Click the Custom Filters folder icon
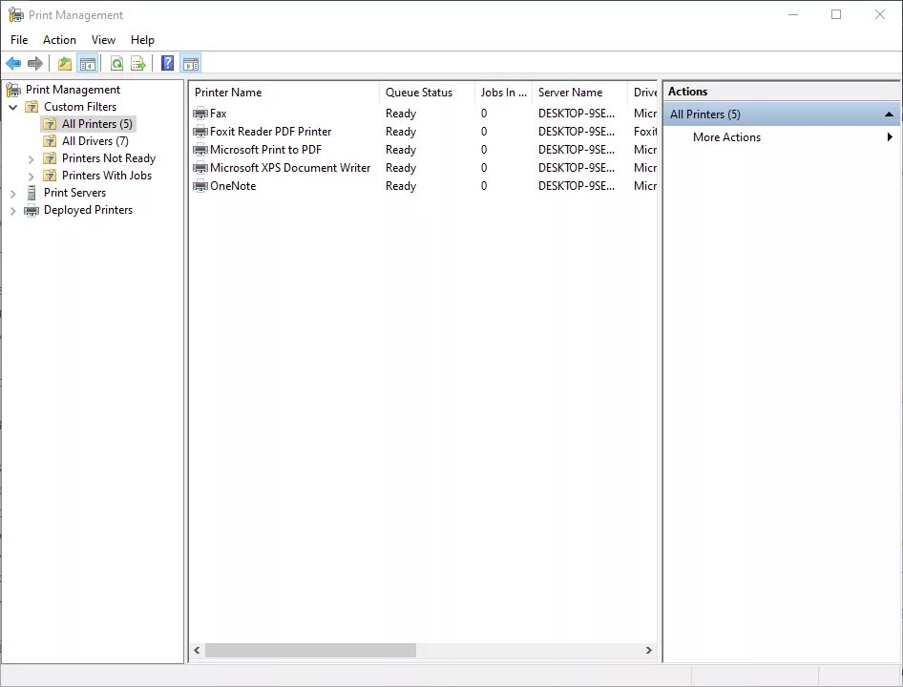Screen dimensions: 903x687 click(31, 107)
